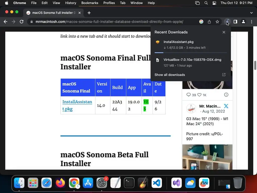Open the InstallAssistant.pkg link in table
The image size is (257, 193).
pyautogui.click(x=77, y=105)
